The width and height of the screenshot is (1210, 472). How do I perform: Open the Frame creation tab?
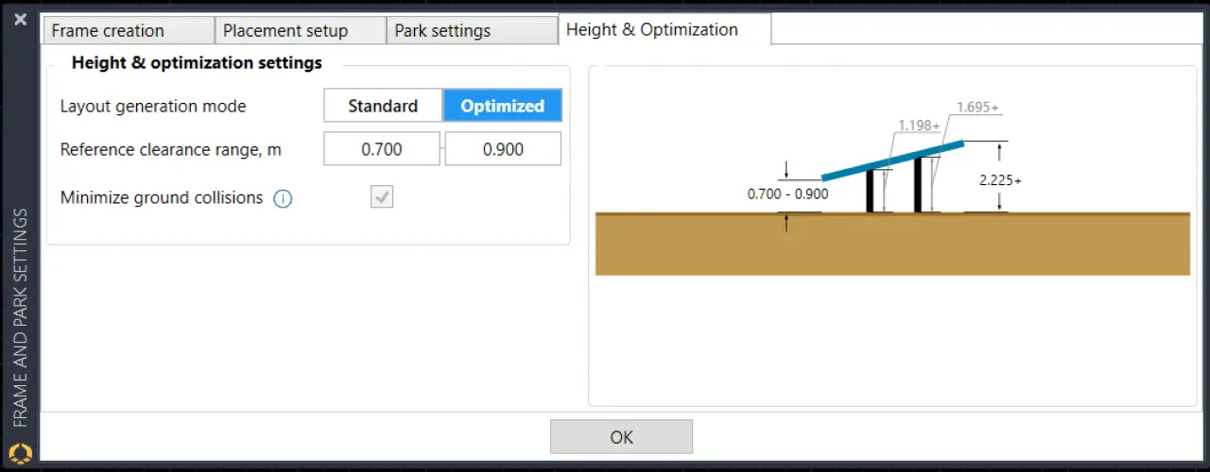(x=129, y=30)
